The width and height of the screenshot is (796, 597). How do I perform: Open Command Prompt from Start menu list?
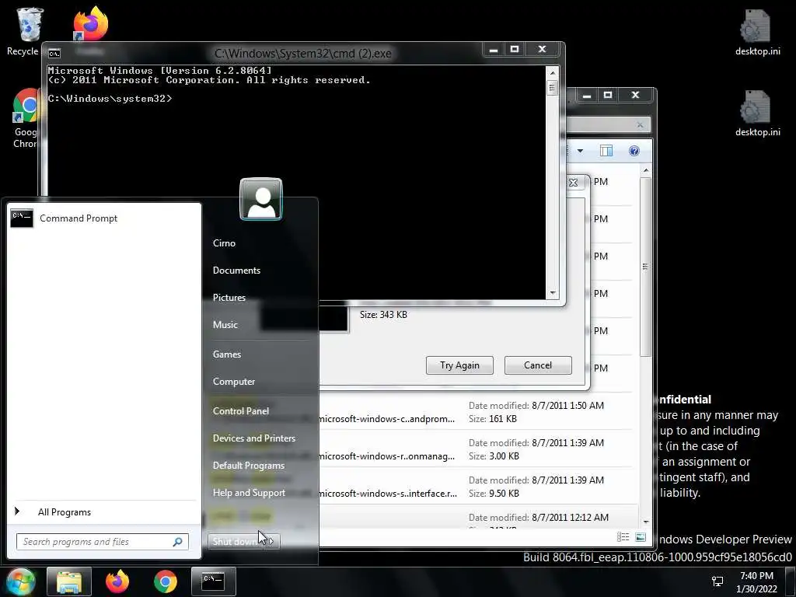104,218
